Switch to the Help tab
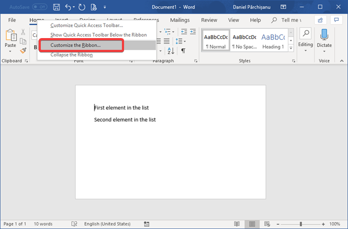This screenshot has width=348, height=229. pyautogui.click(x=255, y=20)
